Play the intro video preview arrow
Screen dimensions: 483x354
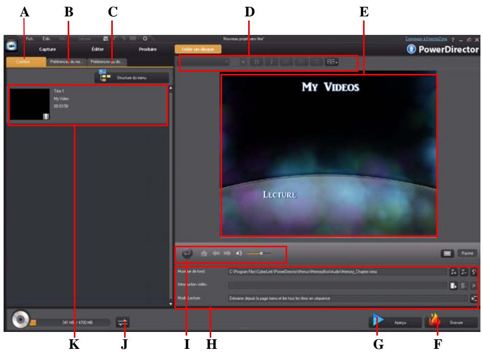[474, 286]
